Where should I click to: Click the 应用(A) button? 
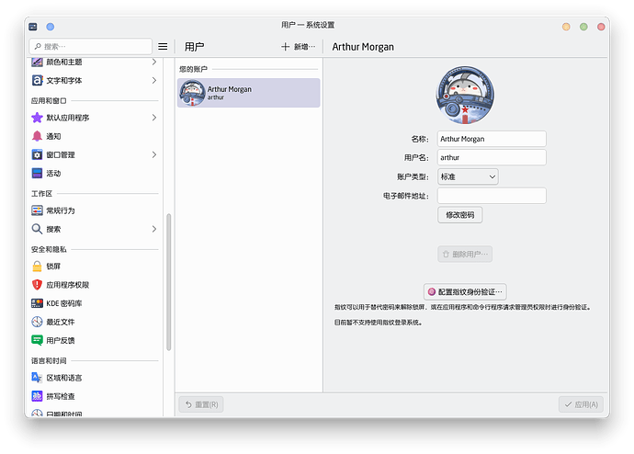pyautogui.click(x=581, y=404)
